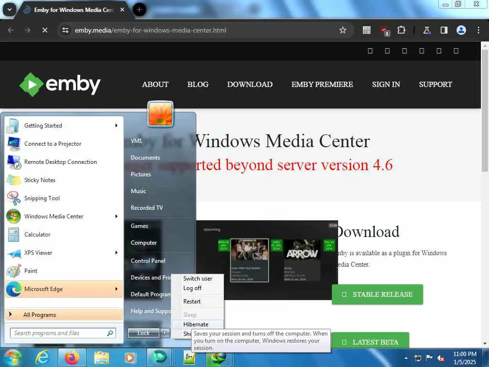The height and width of the screenshot is (367, 489).
Task: Open the tab search dropdown in Chrome
Action: [x=10, y=10]
